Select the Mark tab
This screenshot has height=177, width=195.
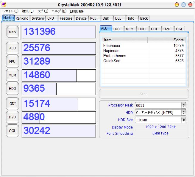pyautogui.click(x=8, y=18)
